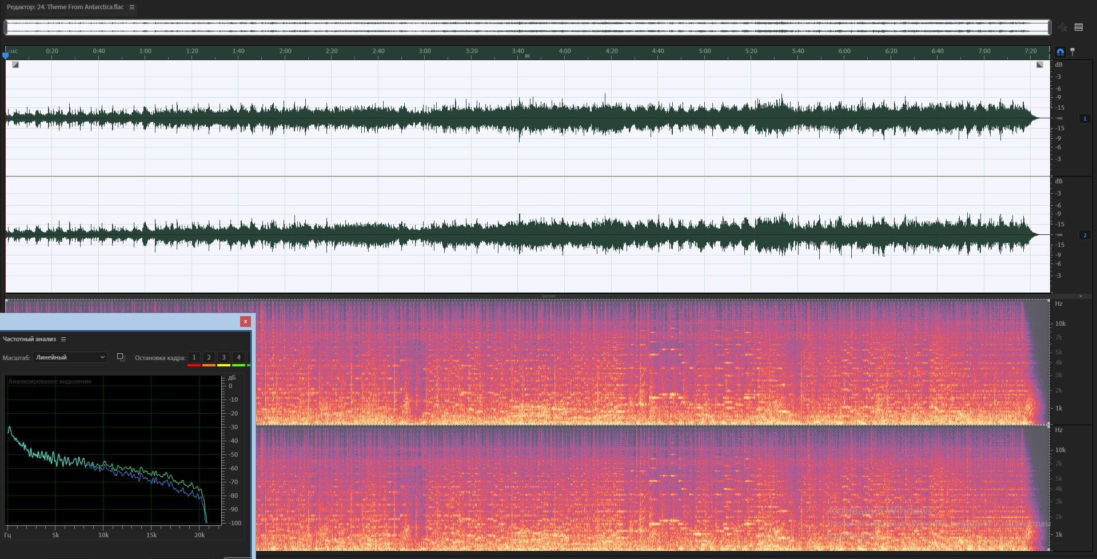Click the 4:00 mark on the timeline ruler

click(x=565, y=51)
